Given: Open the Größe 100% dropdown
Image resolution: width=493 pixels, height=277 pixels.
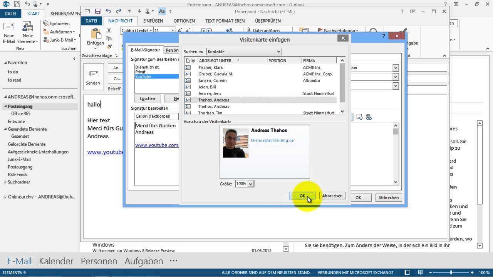Looking at the screenshot, I should point(250,184).
